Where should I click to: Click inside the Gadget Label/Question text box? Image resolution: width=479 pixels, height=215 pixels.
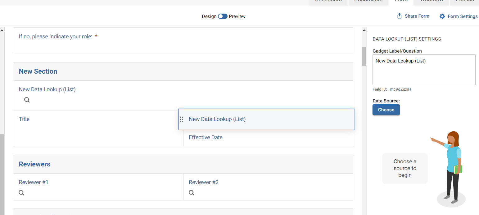coord(423,70)
